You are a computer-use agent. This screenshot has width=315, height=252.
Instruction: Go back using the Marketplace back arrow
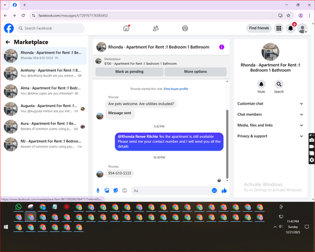click(8, 42)
